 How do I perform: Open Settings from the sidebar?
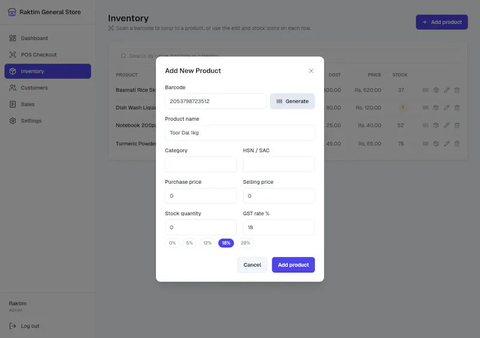tap(48, 121)
